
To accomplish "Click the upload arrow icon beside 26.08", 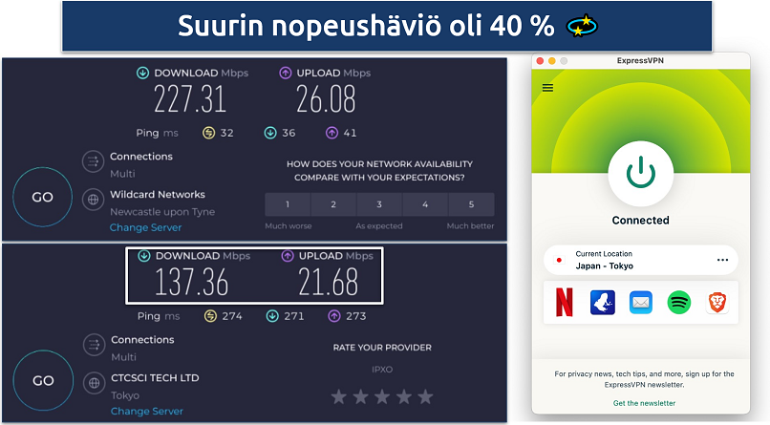I will click(286, 74).
